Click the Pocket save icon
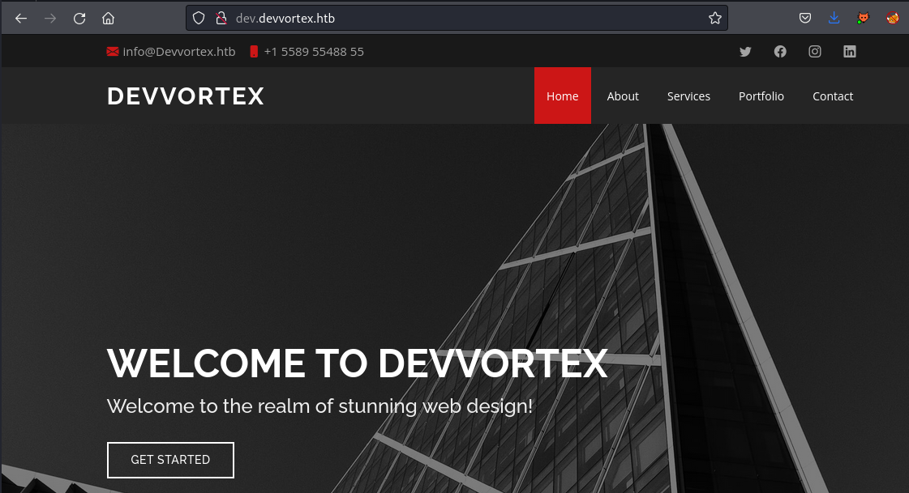This screenshot has height=493, width=909. 805,18
